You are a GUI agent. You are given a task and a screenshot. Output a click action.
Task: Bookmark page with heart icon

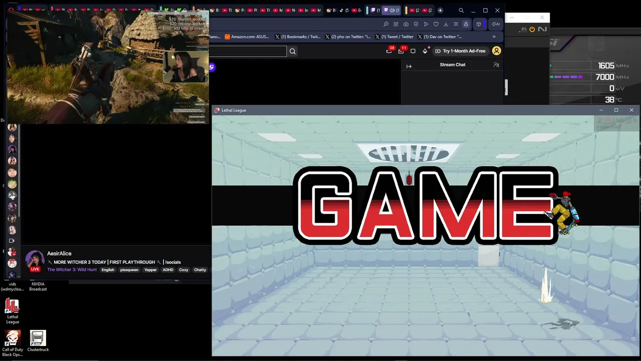pyautogui.click(x=436, y=24)
